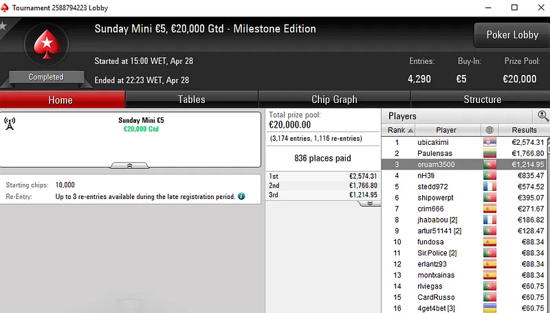Viewport: 550px width, 313px height.
Task: Click the France flag beside stedd972
Action: [489, 187]
